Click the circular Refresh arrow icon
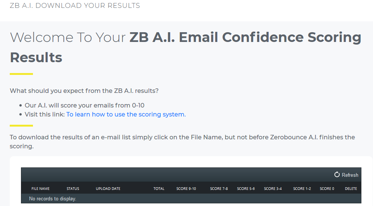Screen dimensions: 373x206 point(337,175)
